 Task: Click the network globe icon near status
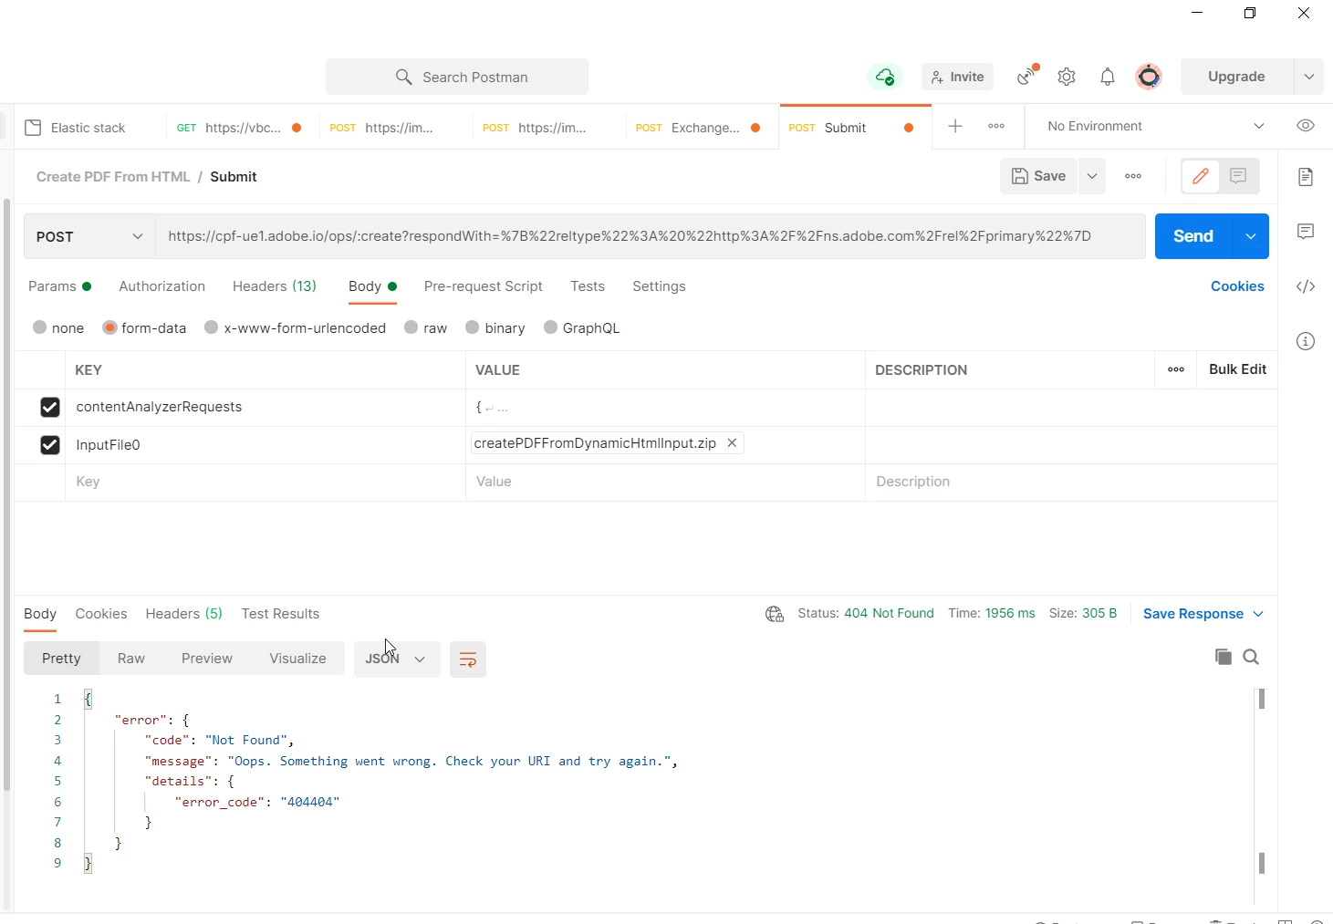(x=775, y=614)
